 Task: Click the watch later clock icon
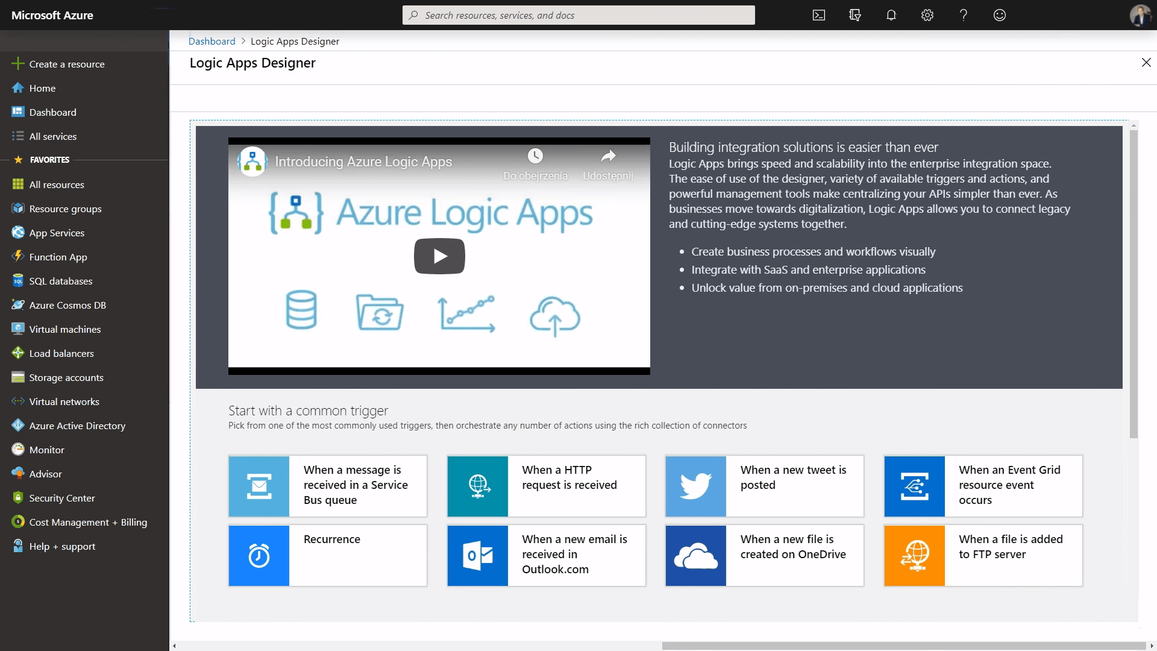point(535,156)
